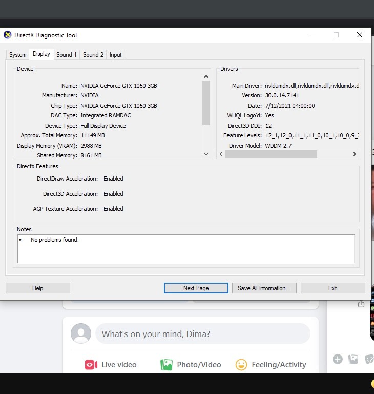Screen dimensions: 374x394
Task: Close the DirectX Diagnostic Tool window
Action: tap(360, 35)
